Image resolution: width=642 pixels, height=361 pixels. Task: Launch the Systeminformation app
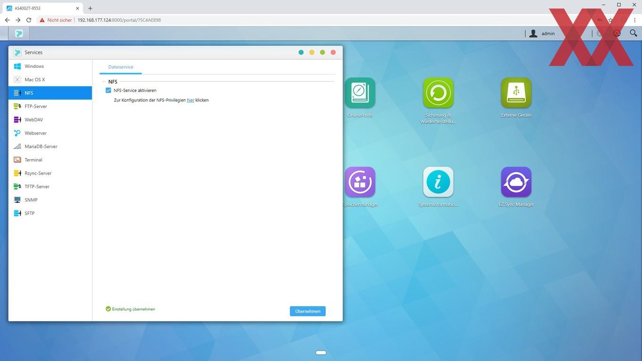tap(438, 182)
